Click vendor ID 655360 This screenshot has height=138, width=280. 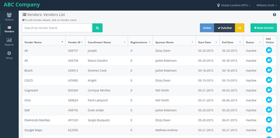click(x=73, y=91)
